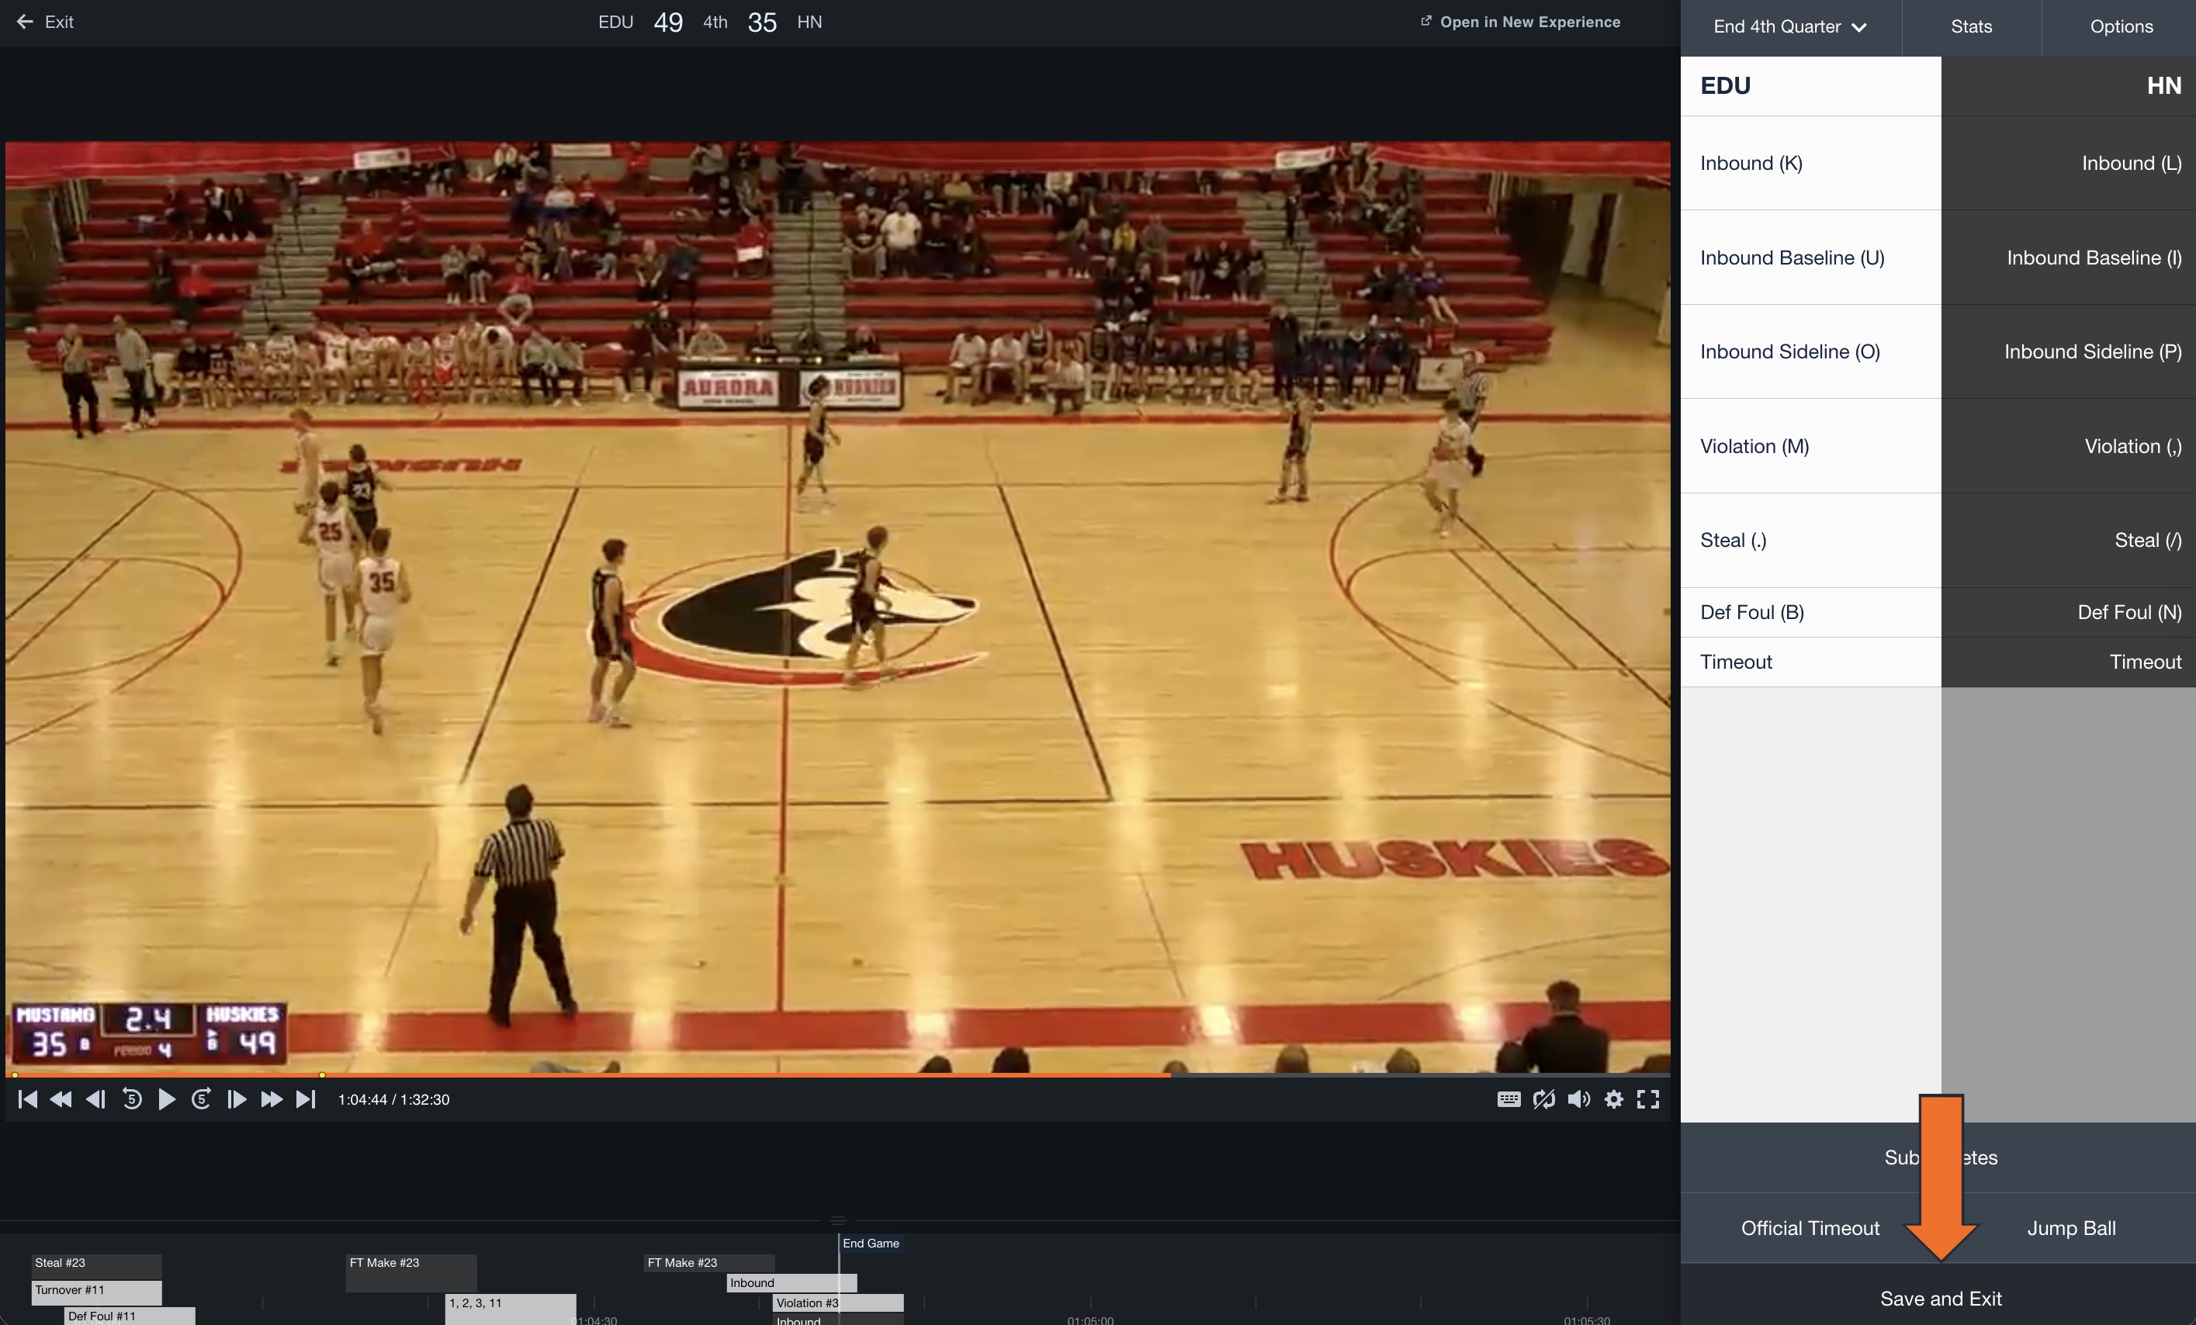Viewport: 2196px width, 1325px height.
Task: Select the HN team header
Action: pyautogui.click(x=2069, y=85)
